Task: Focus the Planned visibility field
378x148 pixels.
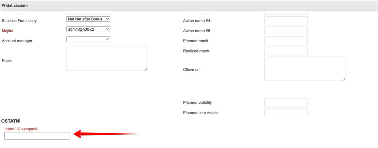Action: (x=286, y=103)
